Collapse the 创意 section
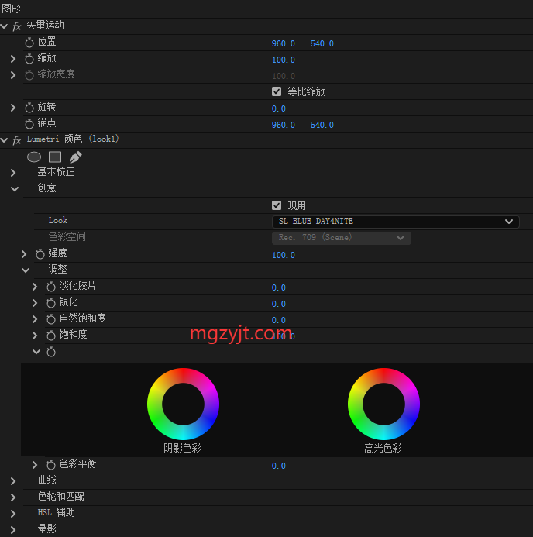533x537 pixels. 15,189
